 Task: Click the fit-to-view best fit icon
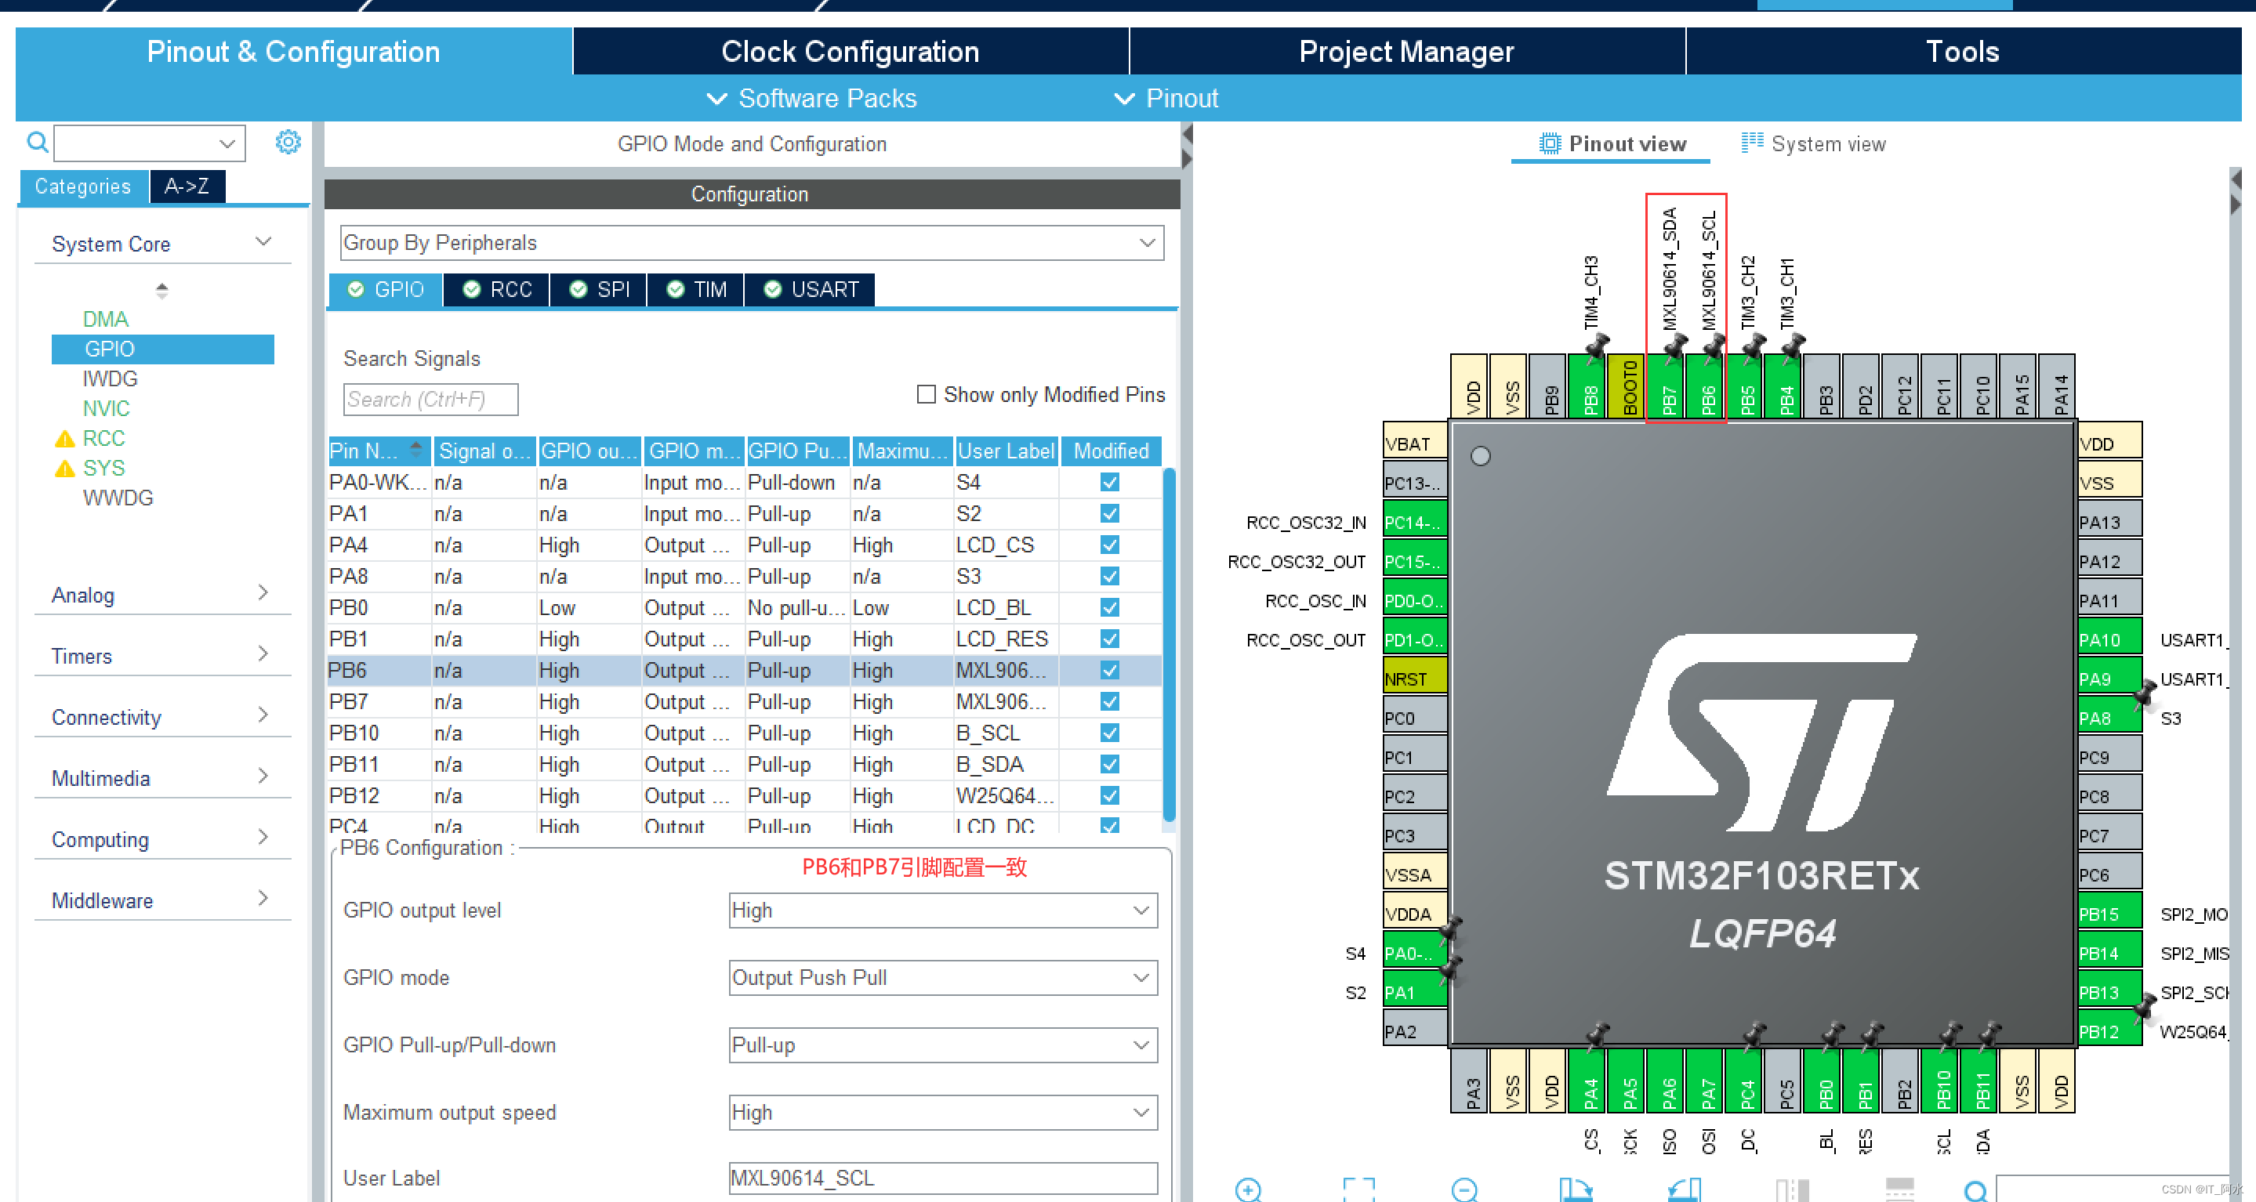point(1358,1189)
